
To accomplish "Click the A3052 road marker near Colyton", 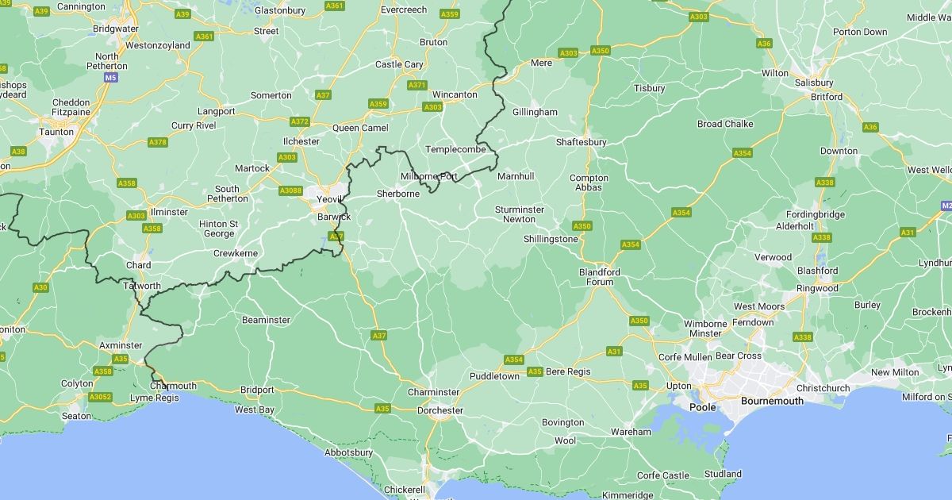I will coord(100,397).
